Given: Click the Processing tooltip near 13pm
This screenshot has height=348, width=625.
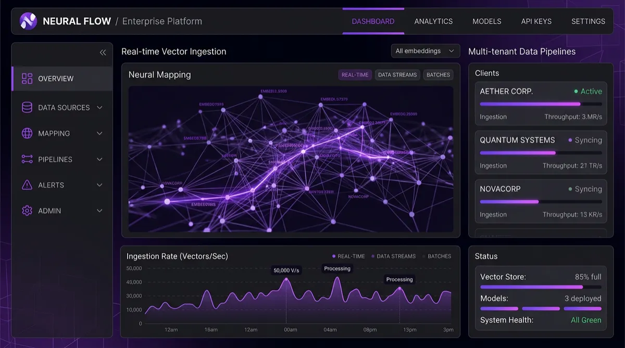Looking at the screenshot, I should [x=399, y=279].
